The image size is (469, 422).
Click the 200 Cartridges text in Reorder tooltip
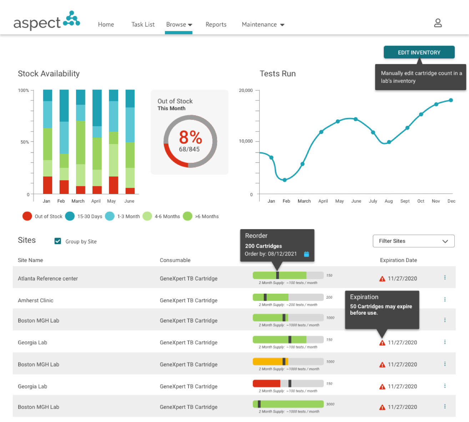click(263, 246)
